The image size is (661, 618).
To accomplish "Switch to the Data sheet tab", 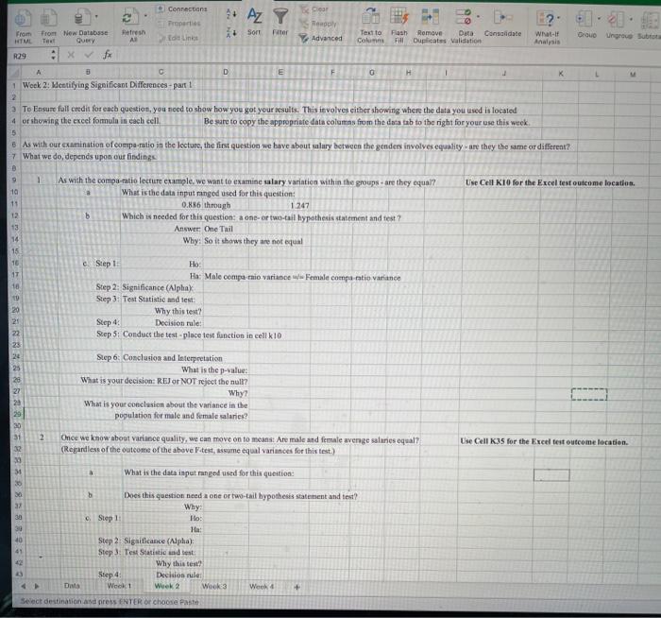I will click(72, 586).
